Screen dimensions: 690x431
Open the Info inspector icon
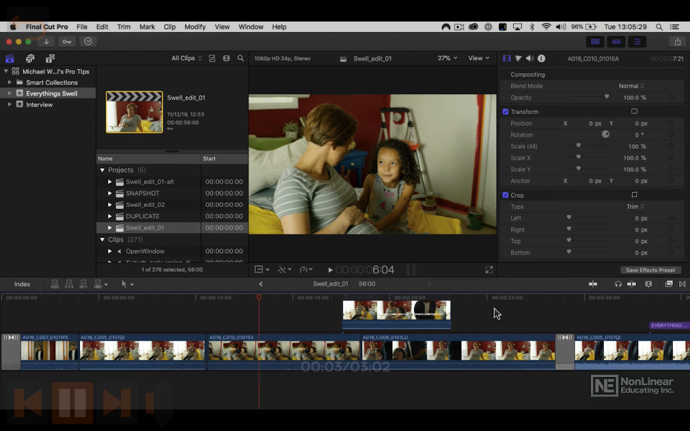[x=541, y=58]
